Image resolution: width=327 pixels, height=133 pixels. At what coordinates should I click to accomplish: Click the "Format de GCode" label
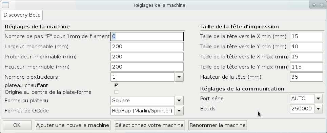point(27,111)
